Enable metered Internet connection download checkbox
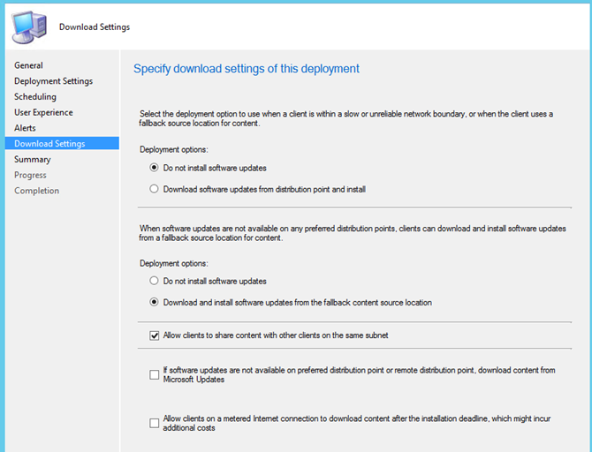This screenshot has height=452, width=592. (x=154, y=423)
